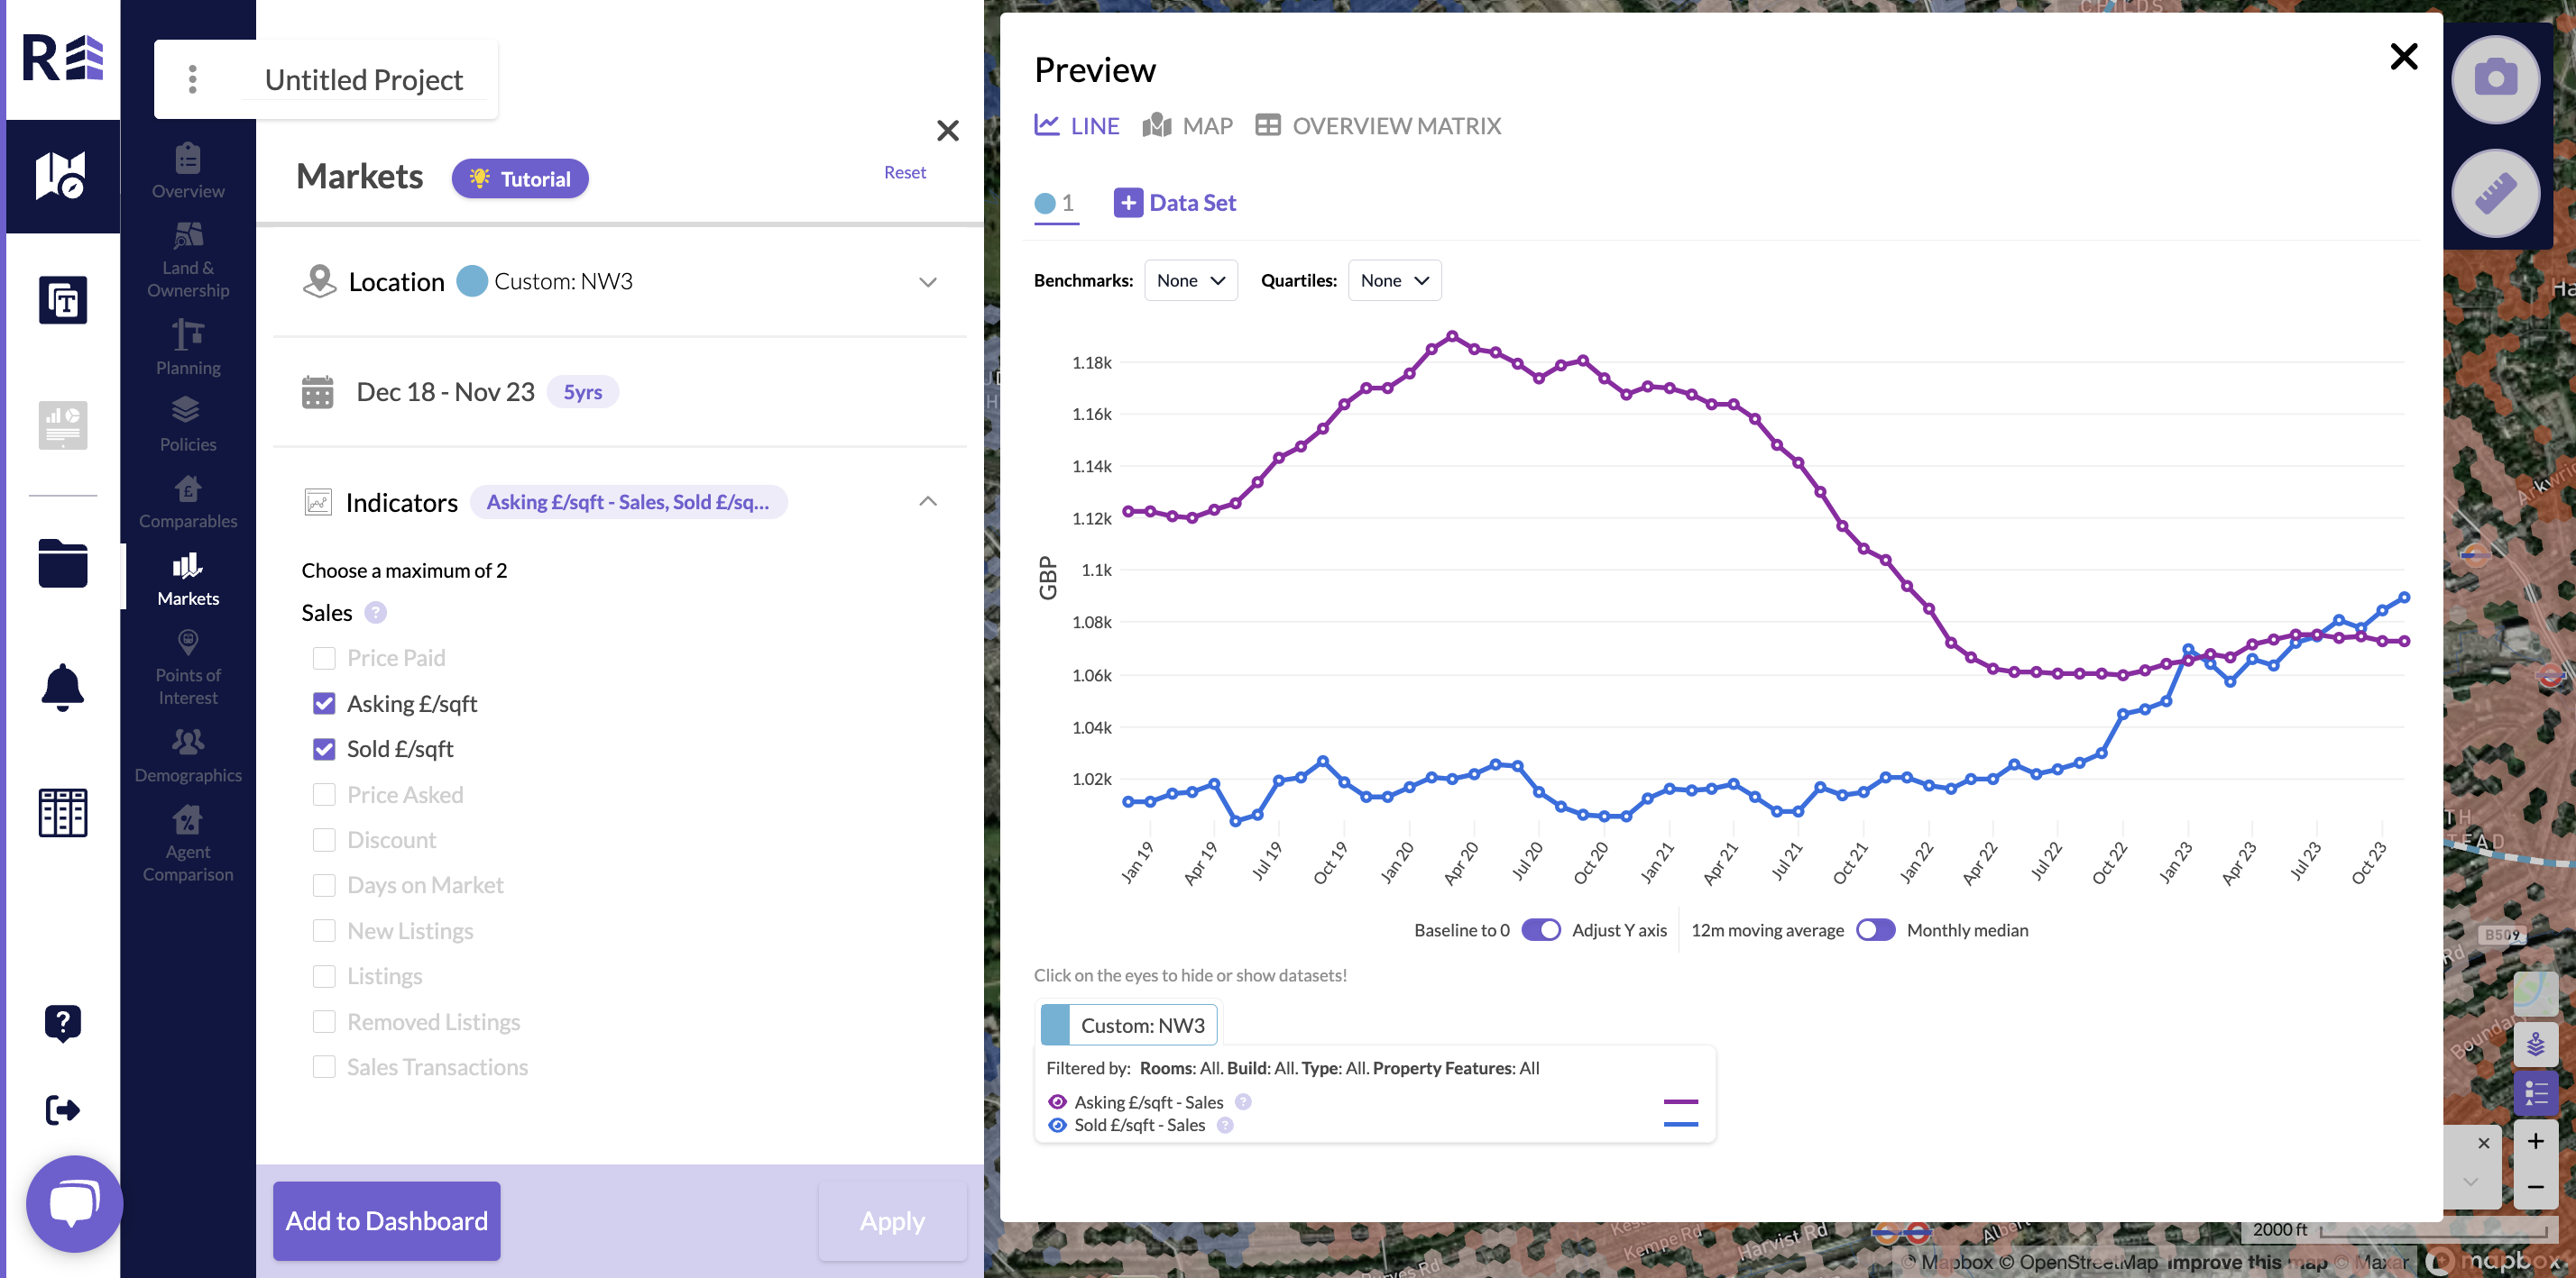Switch to the OVERVIEW MATRIX tab

(1378, 126)
